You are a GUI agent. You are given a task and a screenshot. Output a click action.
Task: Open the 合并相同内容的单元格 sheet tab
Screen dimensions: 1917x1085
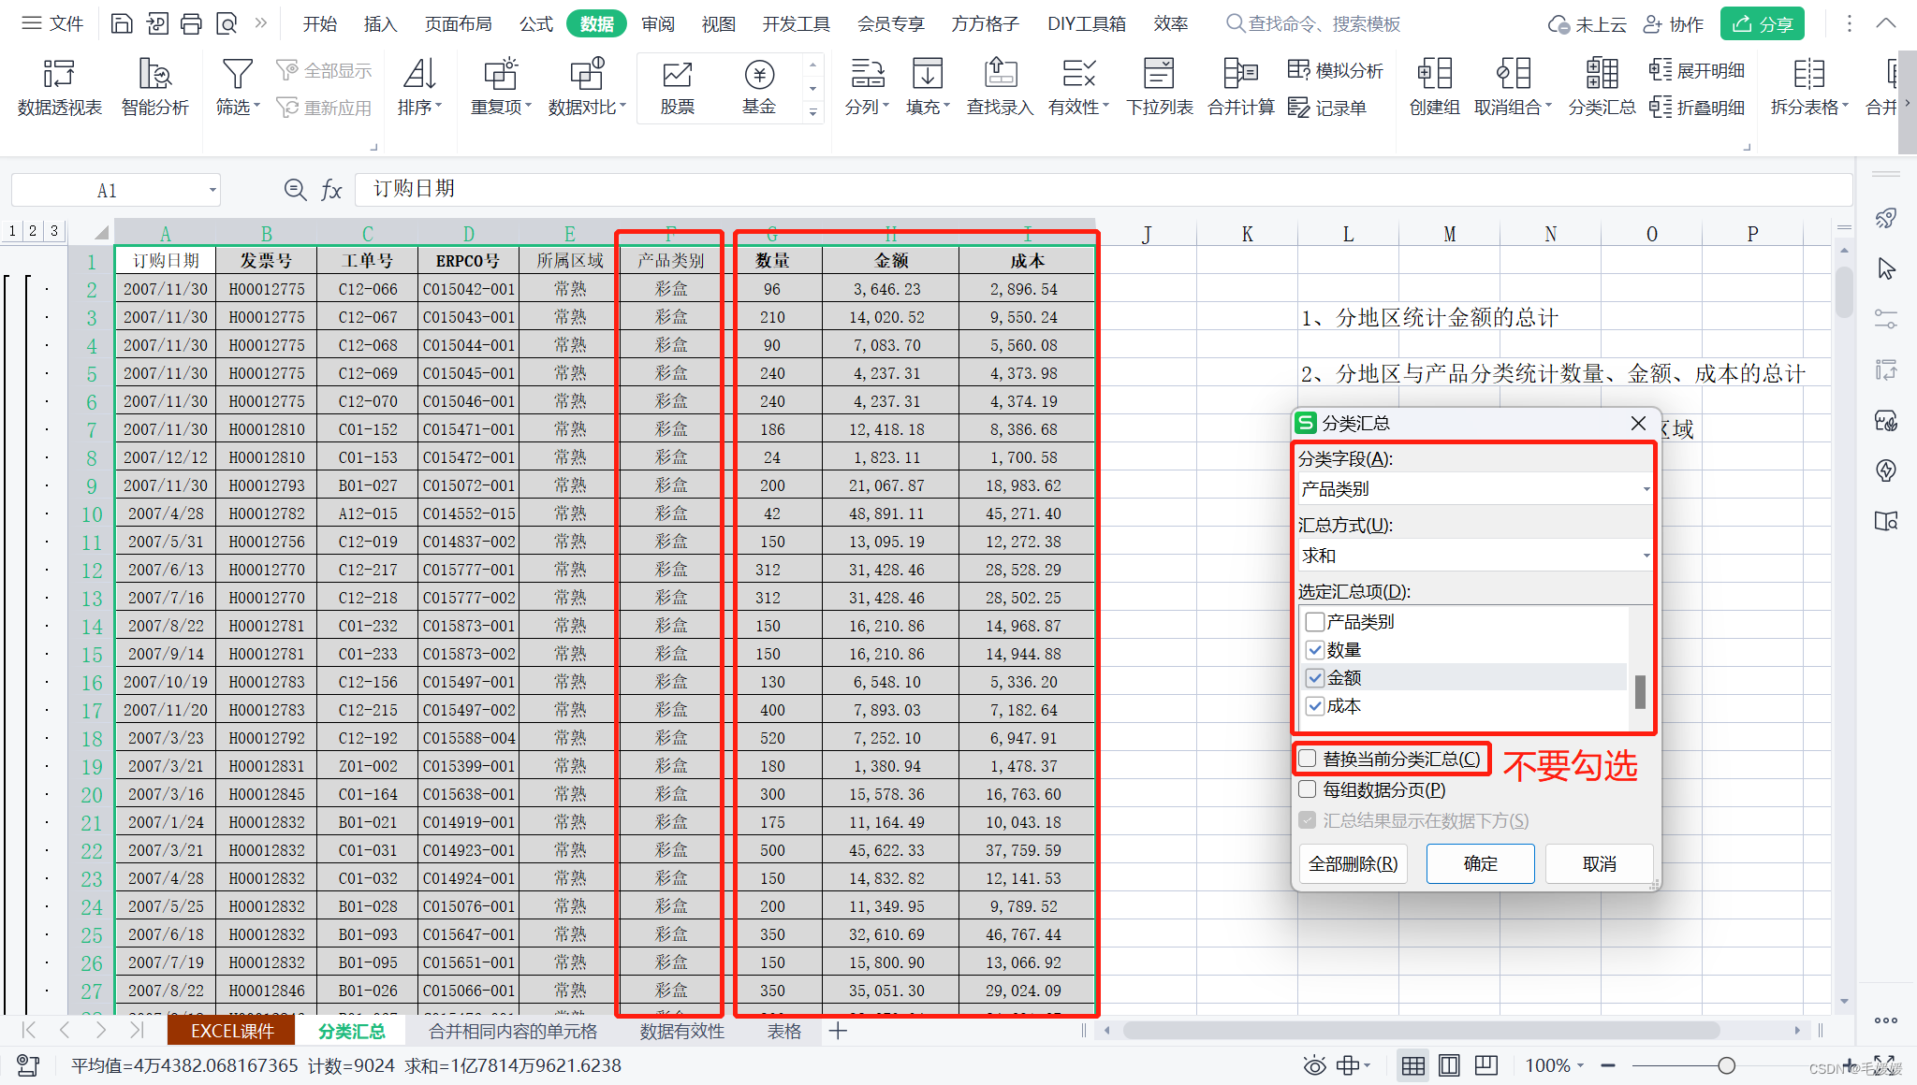(512, 1031)
